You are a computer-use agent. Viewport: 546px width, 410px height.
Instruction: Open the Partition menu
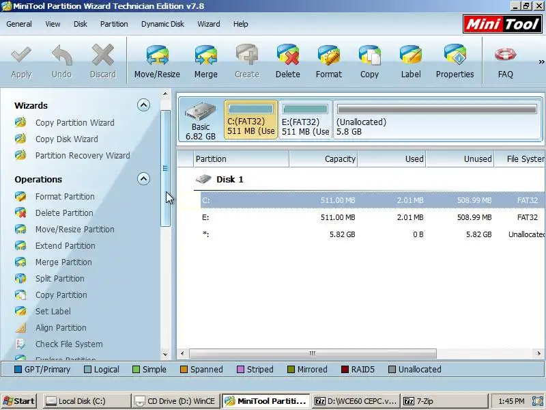pos(114,24)
